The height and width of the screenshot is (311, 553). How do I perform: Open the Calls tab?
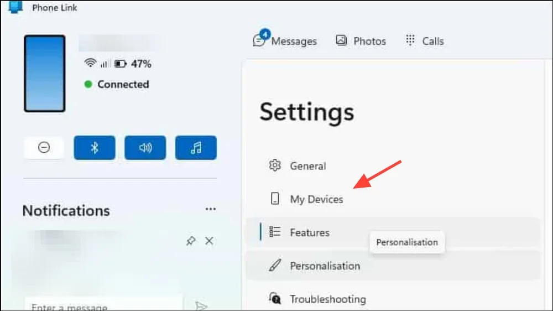point(425,41)
